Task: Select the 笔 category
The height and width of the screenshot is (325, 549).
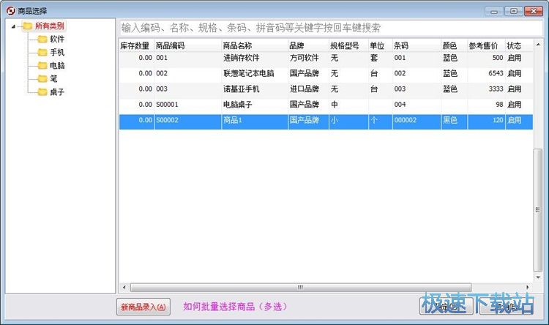Action: [53, 79]
